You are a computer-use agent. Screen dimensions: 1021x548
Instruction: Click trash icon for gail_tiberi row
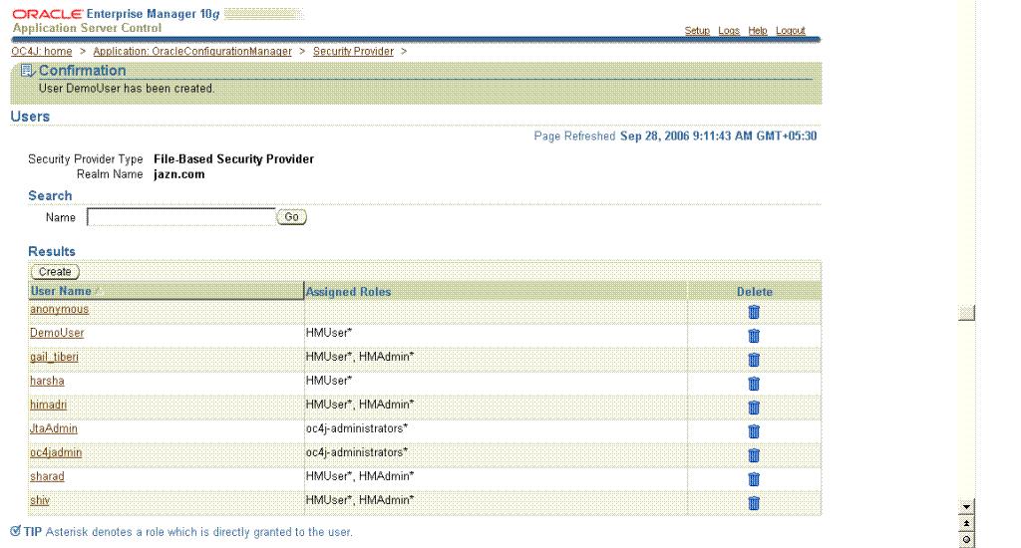(754, 360)
